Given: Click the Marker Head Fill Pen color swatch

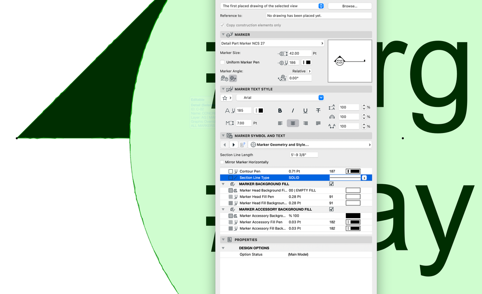Looking at the screenshot, I should coord(353,196).
